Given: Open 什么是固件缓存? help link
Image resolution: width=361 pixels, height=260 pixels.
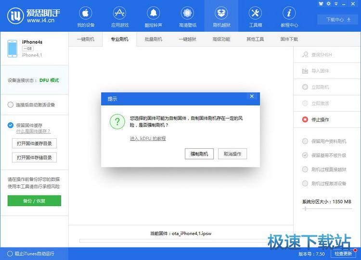Looking at the screenshot, I should click(x=33, y=131).
